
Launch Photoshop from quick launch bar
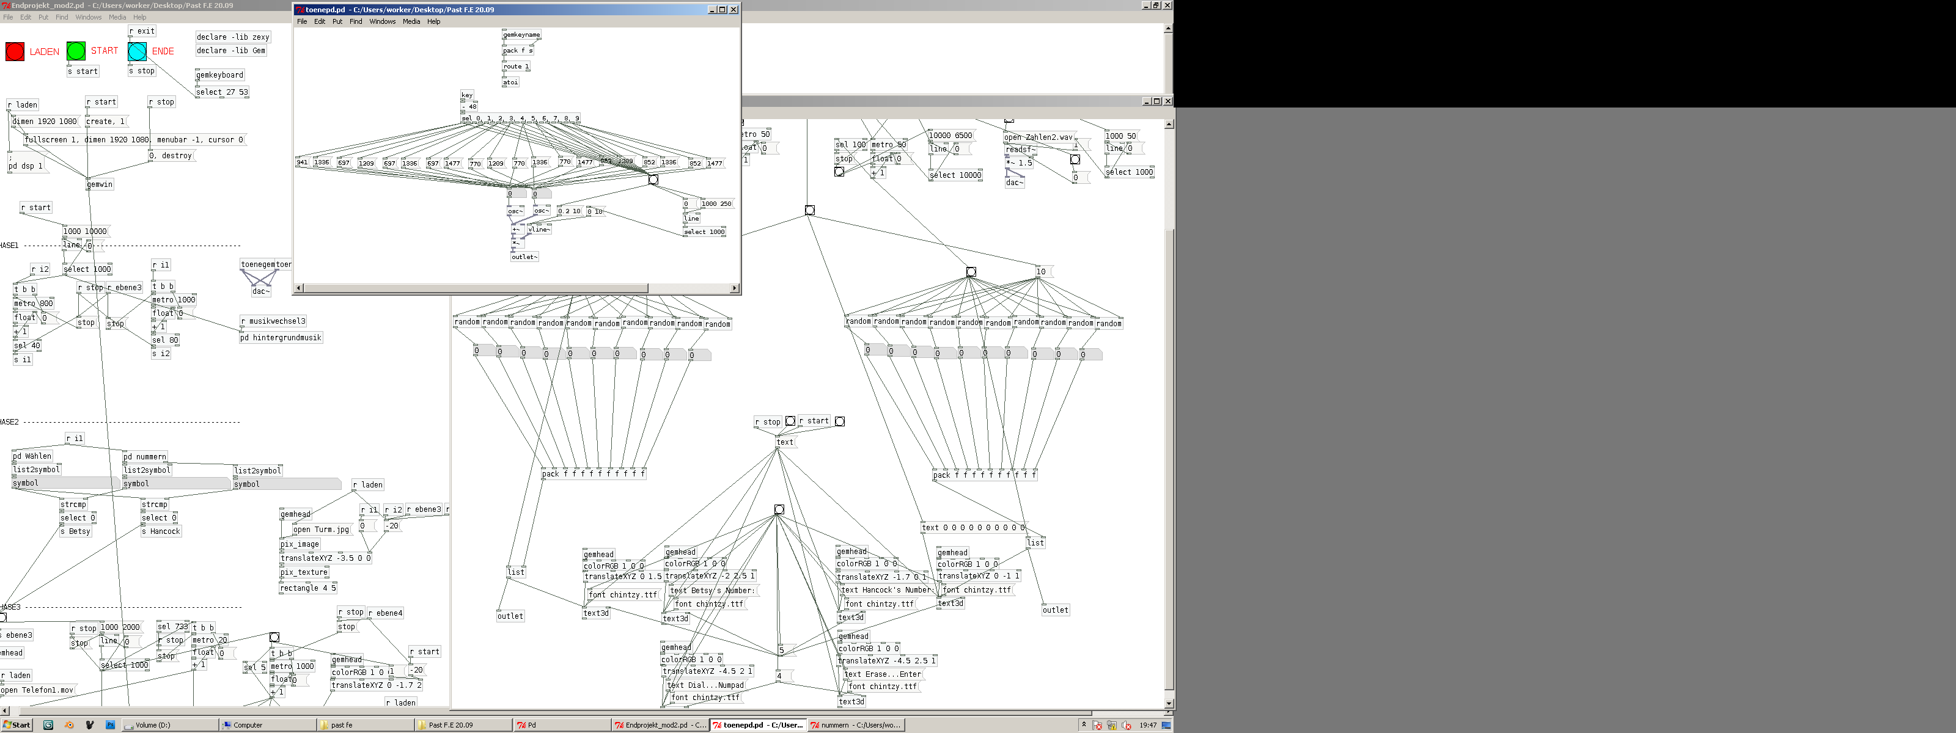pyautogui.click(x=110, y=724)
